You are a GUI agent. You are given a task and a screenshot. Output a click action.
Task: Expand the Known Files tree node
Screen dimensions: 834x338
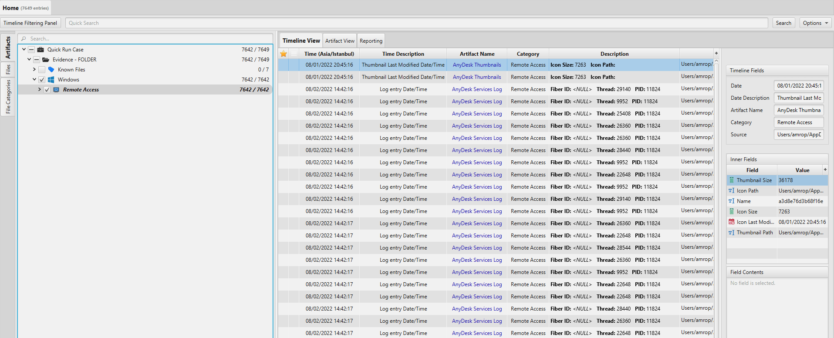pos(34,69)
